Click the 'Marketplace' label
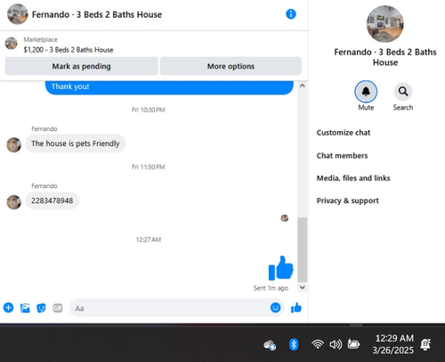Screen dimensions: 445x362 [41, 39]
